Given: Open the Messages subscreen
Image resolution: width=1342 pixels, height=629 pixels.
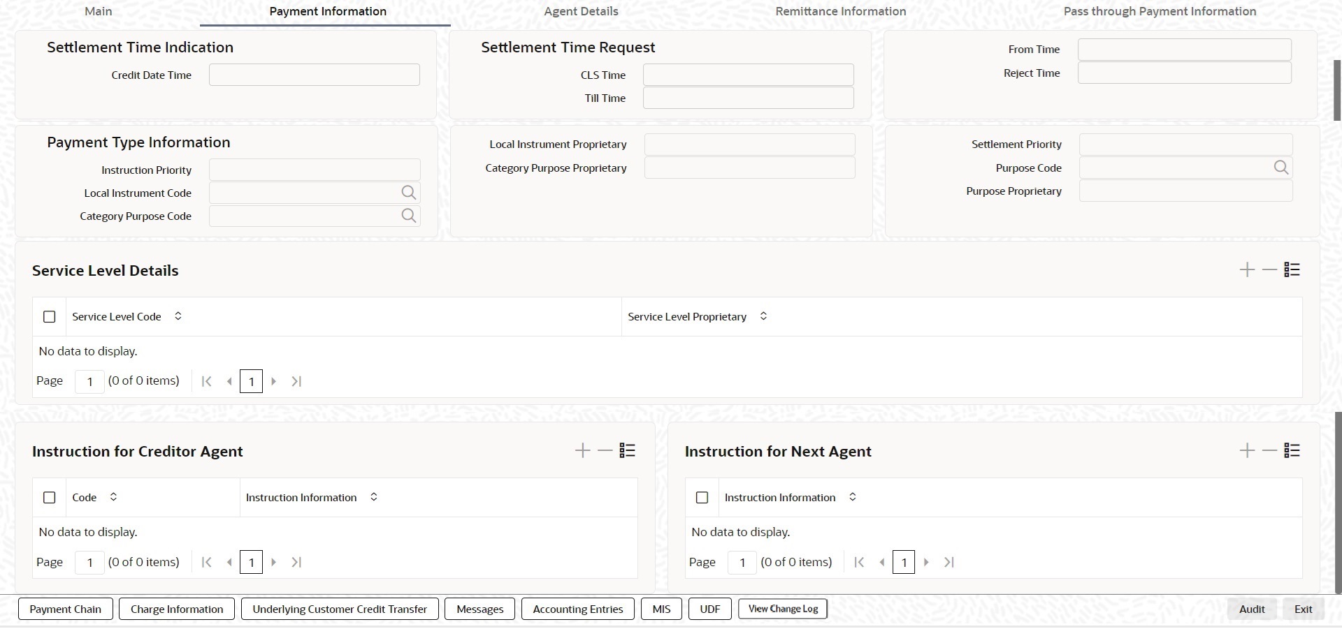Looking at the screenshot, I should [x=480, y=609].
